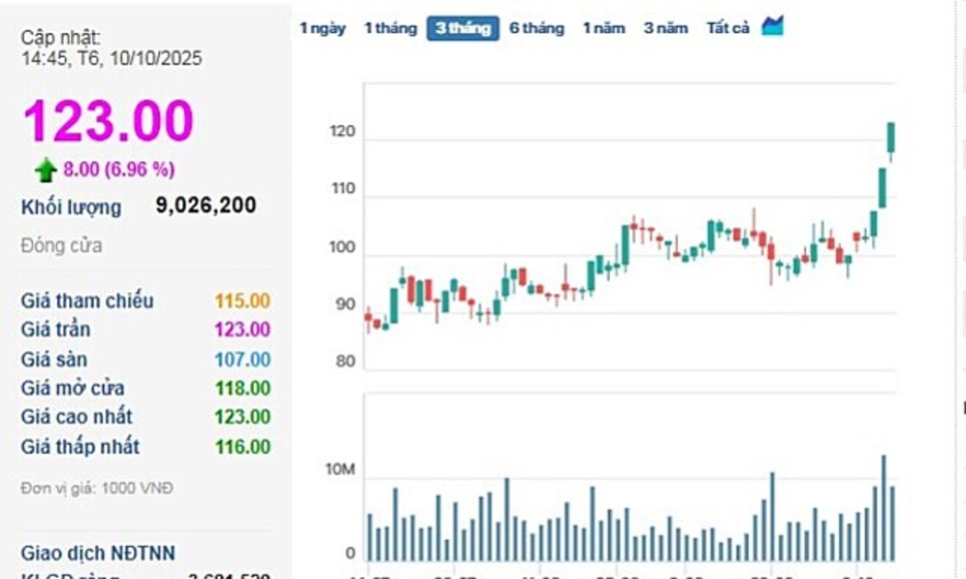This screenshot has width=966, height=579.
Task: Click the "Giao dịch NĐTNN" heading
Action: point(98,553)
